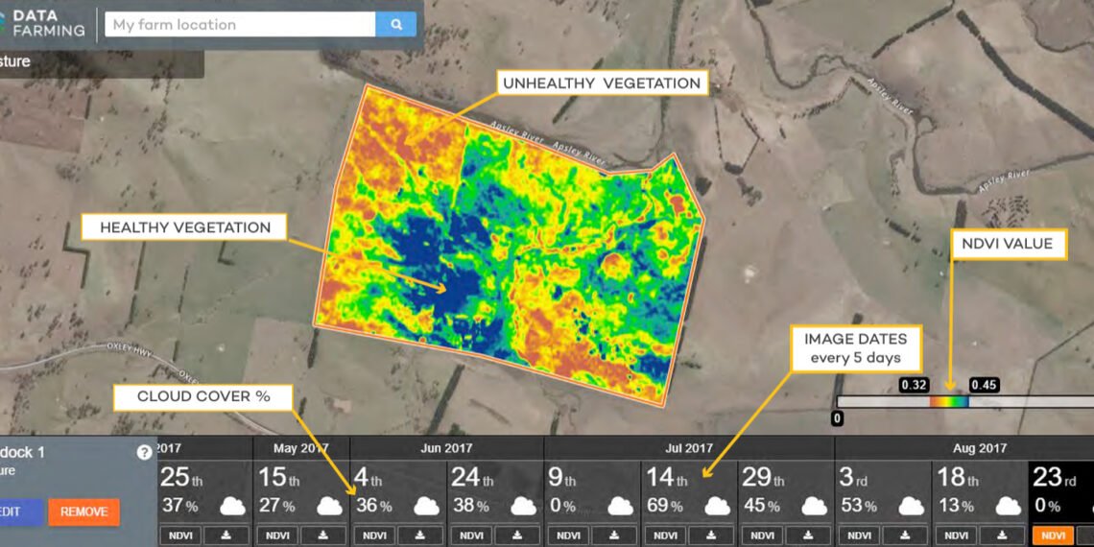Download the Aug 3rd image
This screenshot has width=1094, height=547.
tap(906, 535)
